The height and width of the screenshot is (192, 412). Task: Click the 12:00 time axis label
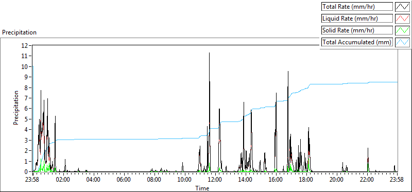(x=215, y=180)
